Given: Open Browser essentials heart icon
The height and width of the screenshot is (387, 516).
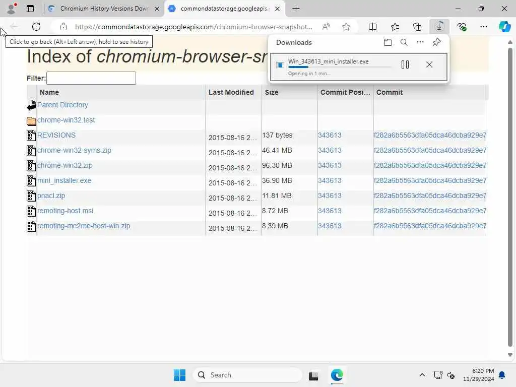Looking at the screenshot, I should pos(462,27).
